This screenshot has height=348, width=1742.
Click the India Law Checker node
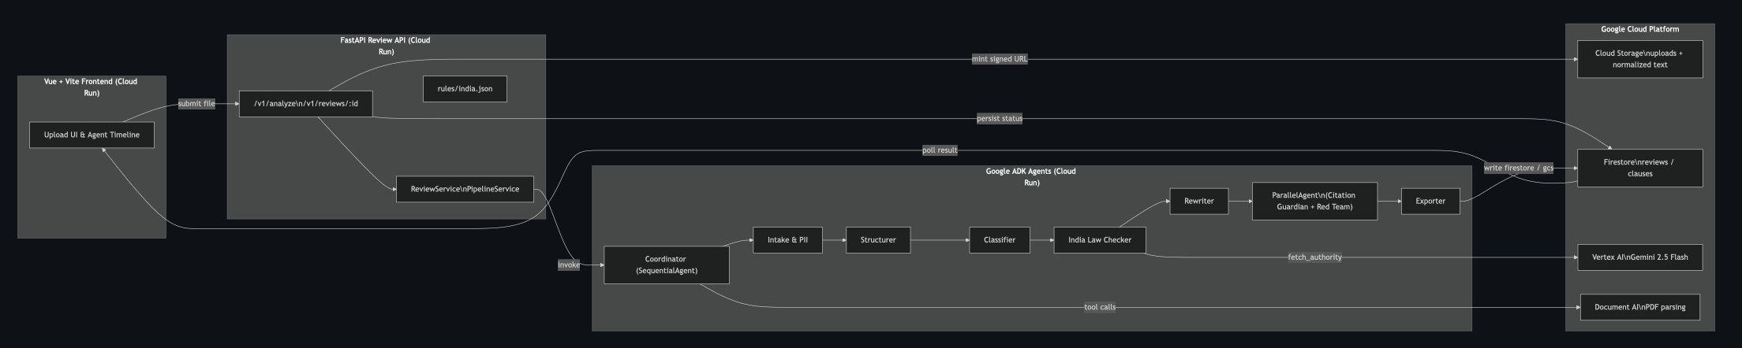pyautogui.click(x=1100, y=240)
